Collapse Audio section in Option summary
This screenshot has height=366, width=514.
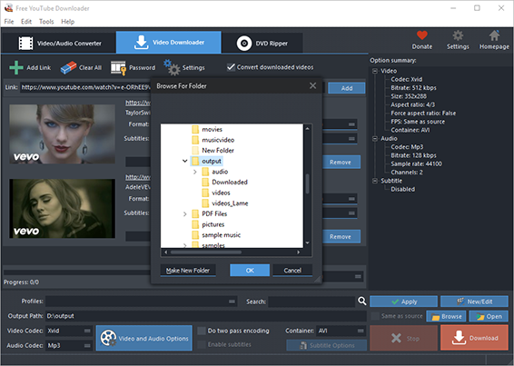click(x=375, y=139)
